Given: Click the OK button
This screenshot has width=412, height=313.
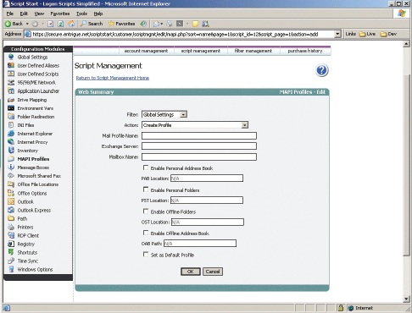Looking at the screenshot, I should (191, 272).
